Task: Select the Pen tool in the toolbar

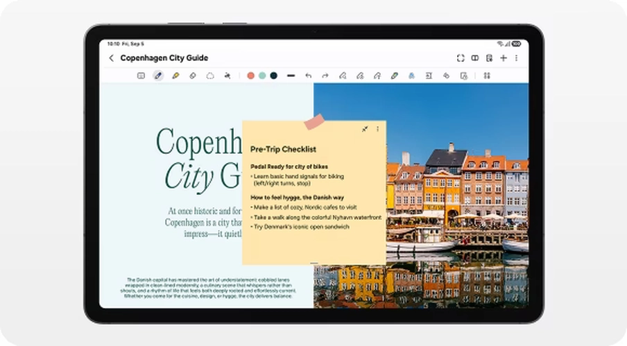Action: click(x=158, y=76)
